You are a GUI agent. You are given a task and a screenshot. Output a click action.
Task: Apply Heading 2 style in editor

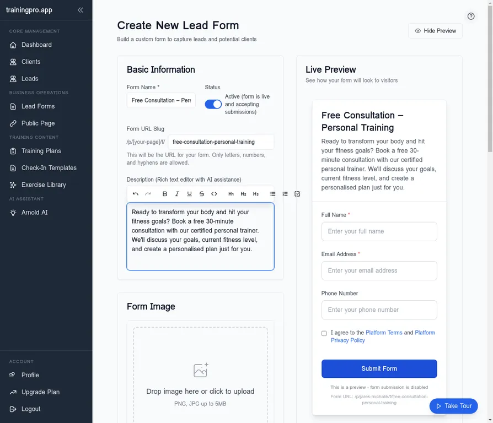coord(243,194)
